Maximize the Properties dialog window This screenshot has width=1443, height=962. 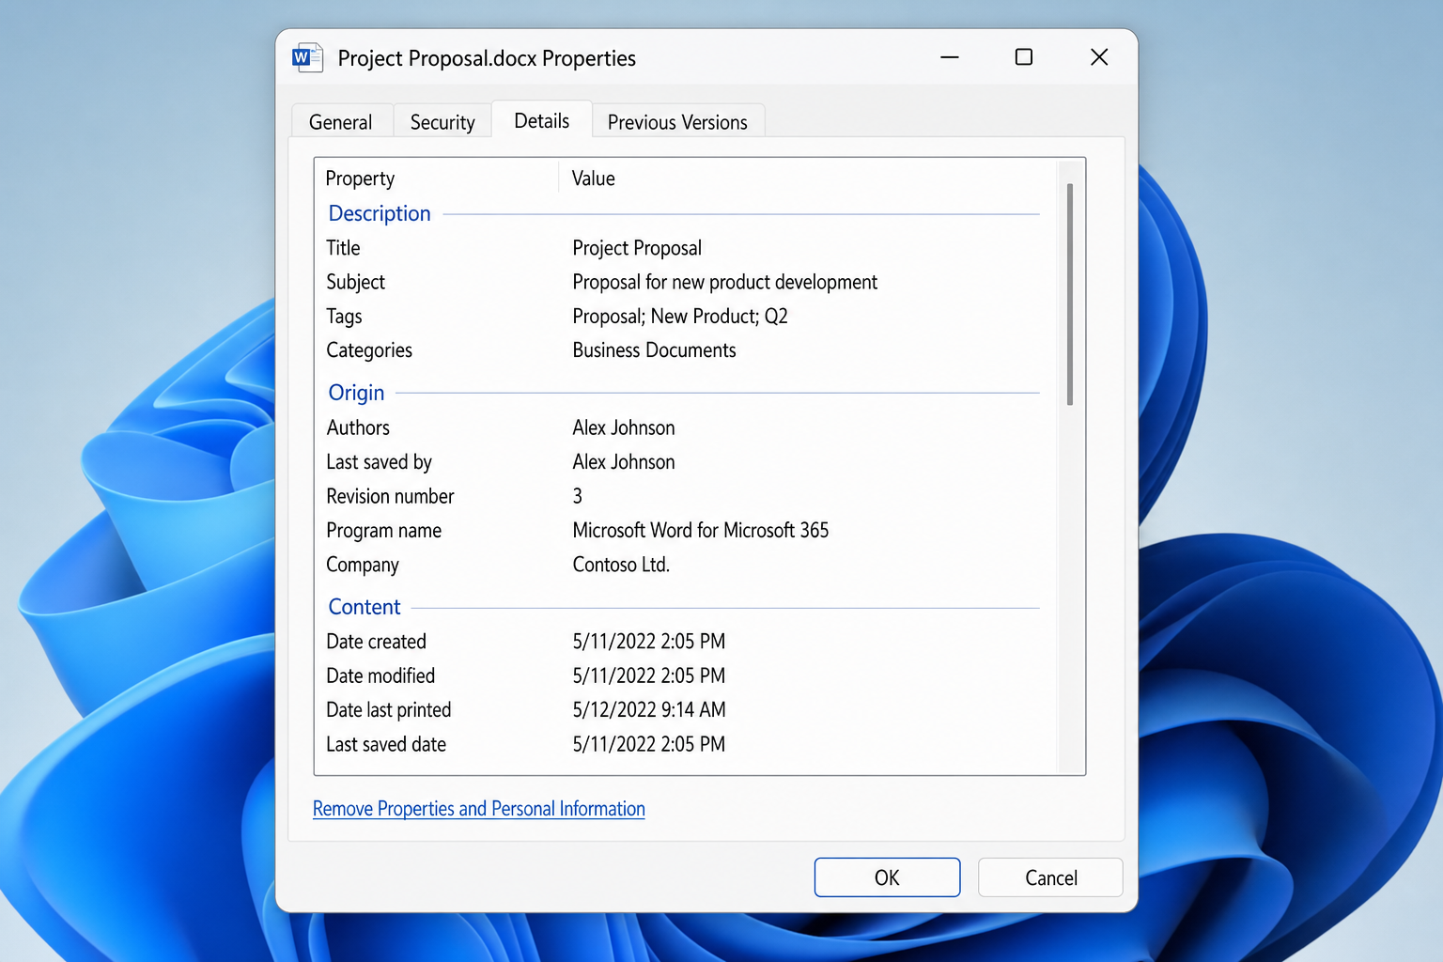1024,57
